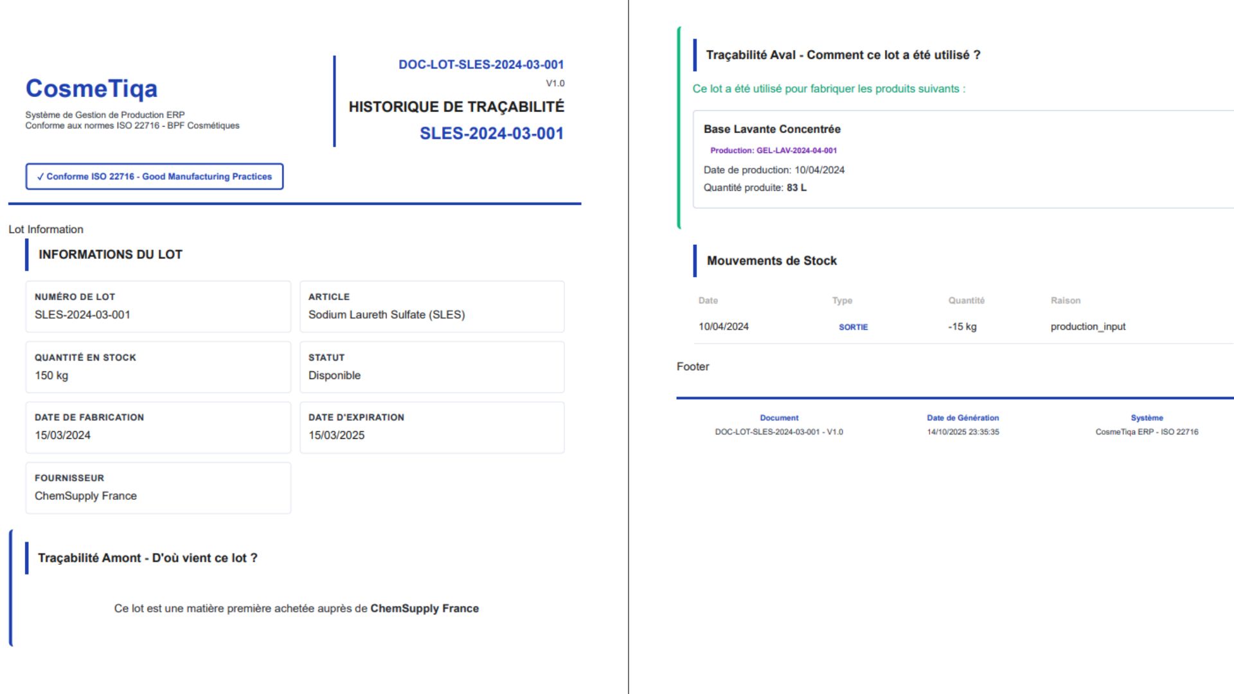This screenshot has height=694, width=1234.
Task: Click the Traçabilité Amont section heading
Action: (x=148, y=558)
